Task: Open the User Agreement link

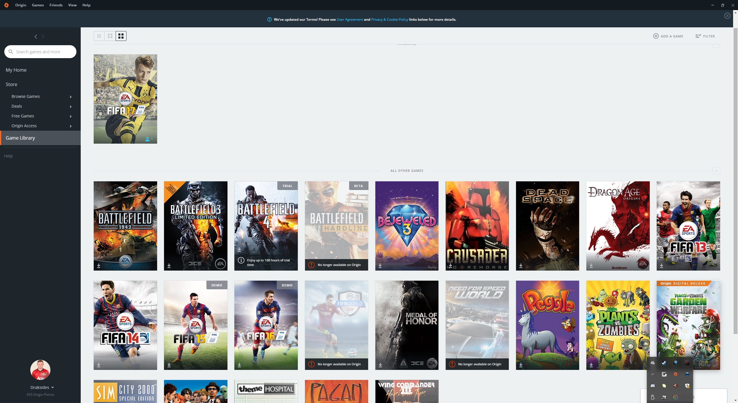Action: pyautogui.click(x=350, y=20)
